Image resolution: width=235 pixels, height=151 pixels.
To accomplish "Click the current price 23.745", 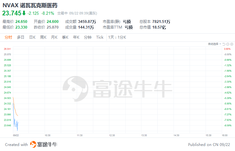I will [12, 13].
